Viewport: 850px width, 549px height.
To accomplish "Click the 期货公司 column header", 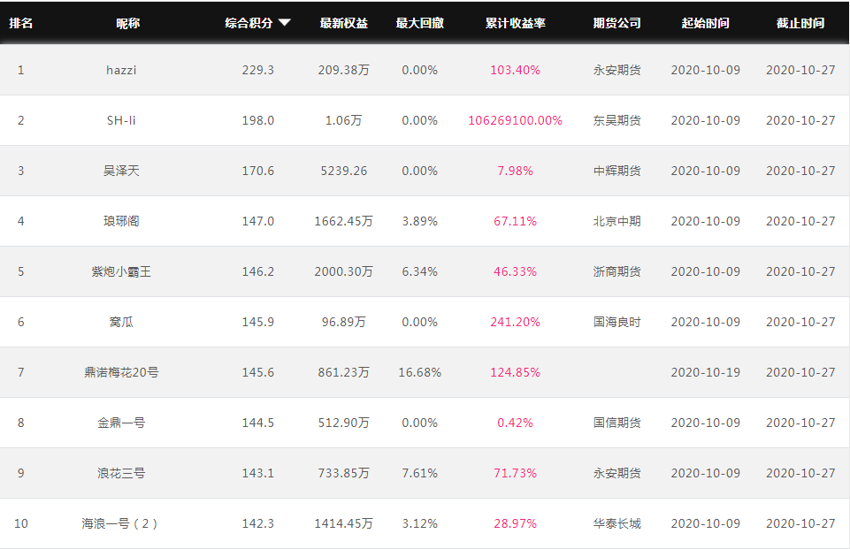I will 616,23.
